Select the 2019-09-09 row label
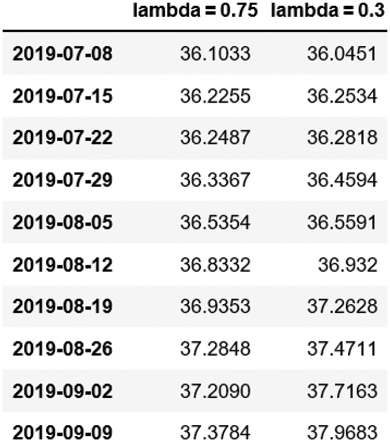Image resolution: width=390 pixels, height=443 pixels. tap(62, 433)
